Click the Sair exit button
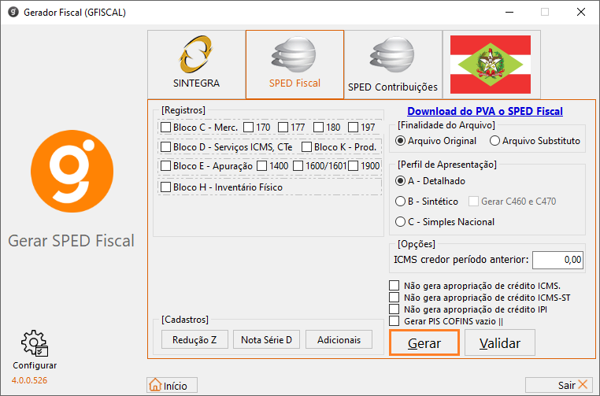Screen dimensions: 600x396 (x=559, y=385)
